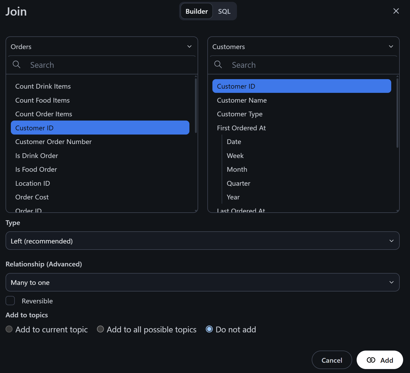The height and width of the screenshot is (373, 410).
Task: Select Location ID in the Orders list
Action: pyautogui.click(x=33, y=183)
